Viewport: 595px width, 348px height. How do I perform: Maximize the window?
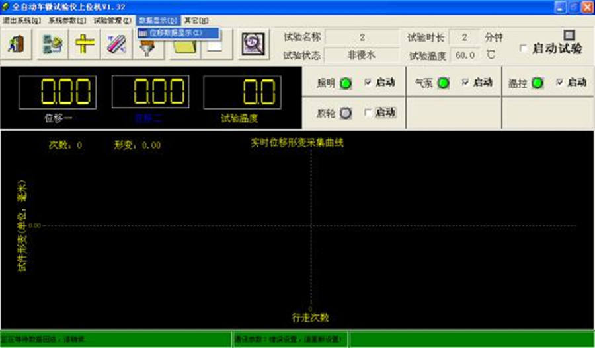click(573, 7)
